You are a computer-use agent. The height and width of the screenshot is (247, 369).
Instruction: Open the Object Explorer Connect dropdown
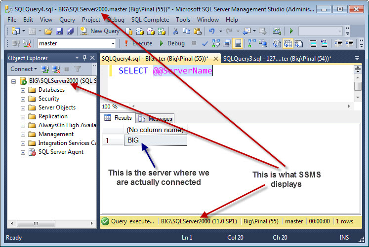click(24, 69)
